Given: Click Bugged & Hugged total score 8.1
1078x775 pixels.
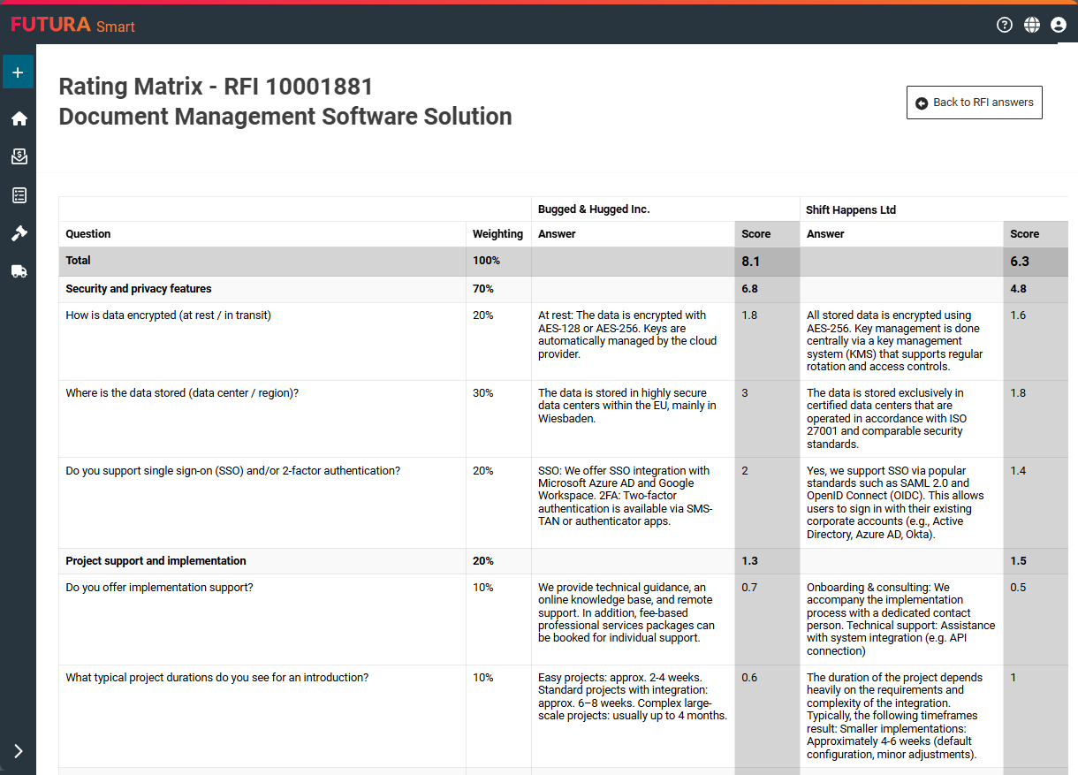Looking at the screenshot, I should pos(751,262).
